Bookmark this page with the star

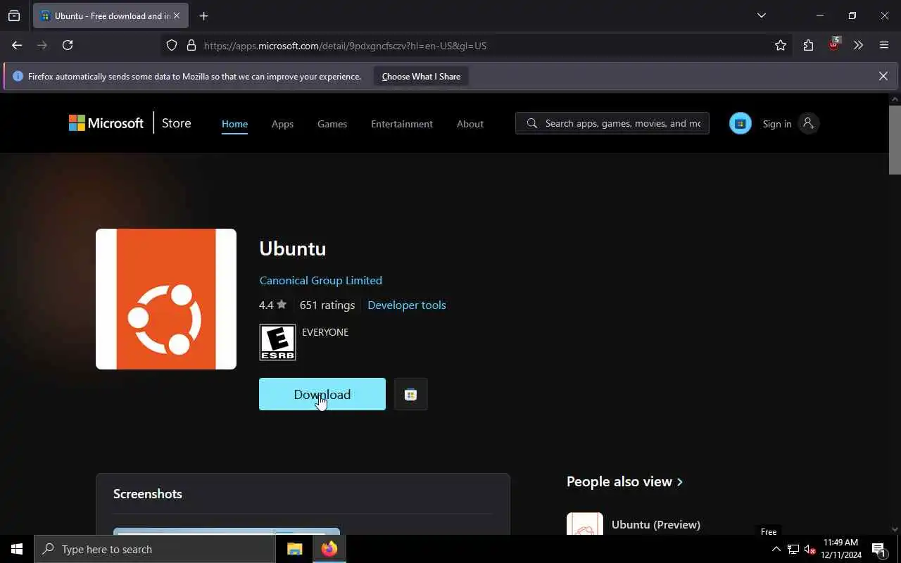[780, 45]
